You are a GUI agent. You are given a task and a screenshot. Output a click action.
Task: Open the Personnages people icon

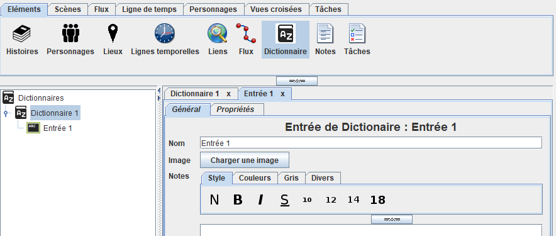[x=70, y=33]
